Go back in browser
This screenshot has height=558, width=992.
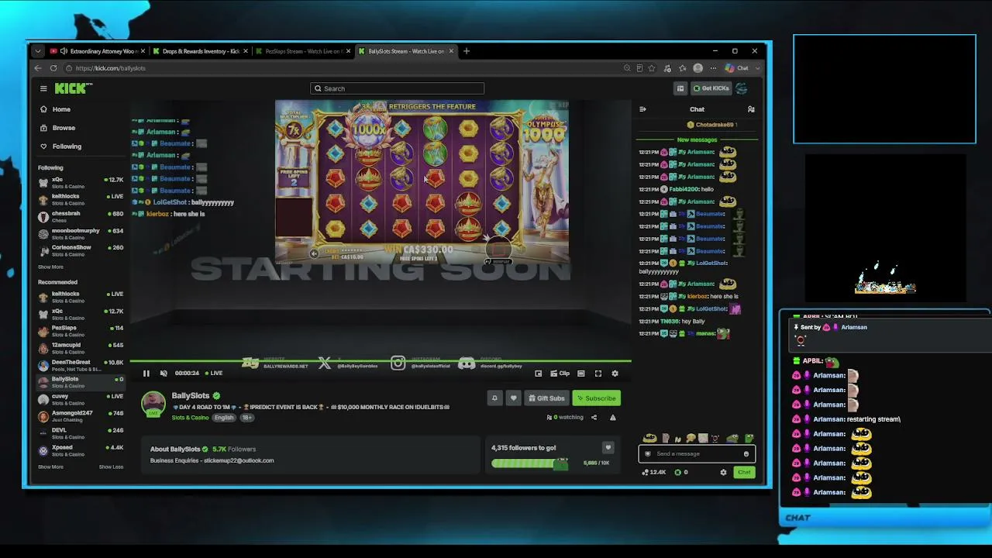tap(38, 68)
